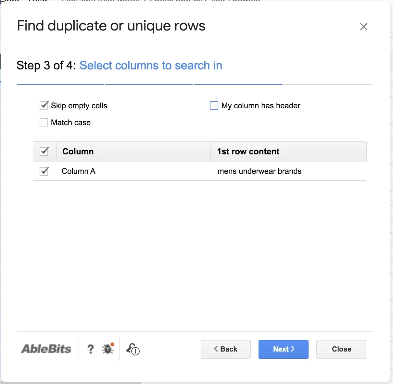
Task: Click the fourth step progress segment
Action: (x=328, y=84)
